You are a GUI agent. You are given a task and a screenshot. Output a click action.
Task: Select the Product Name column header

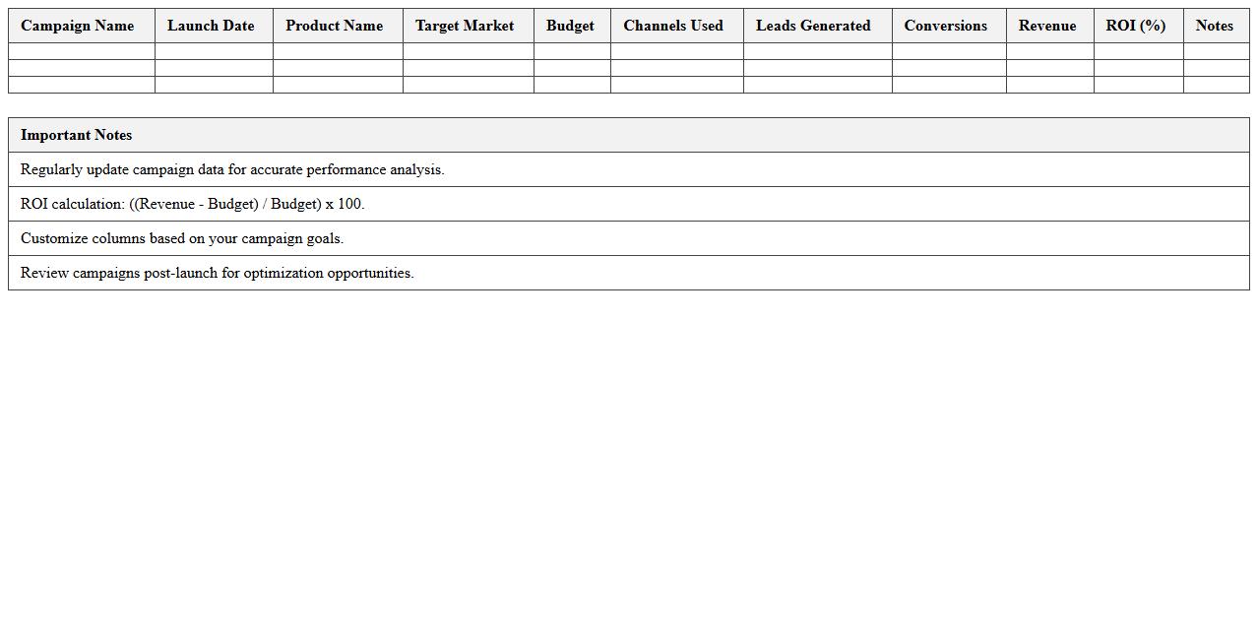pos(335,26)
